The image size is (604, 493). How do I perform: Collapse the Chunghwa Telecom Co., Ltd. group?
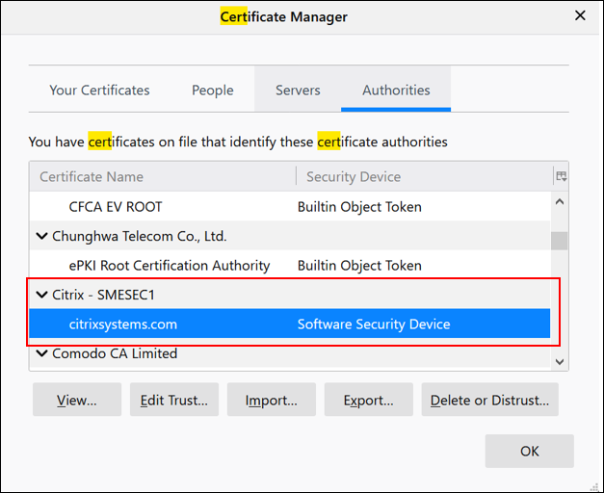click(42, 236)
